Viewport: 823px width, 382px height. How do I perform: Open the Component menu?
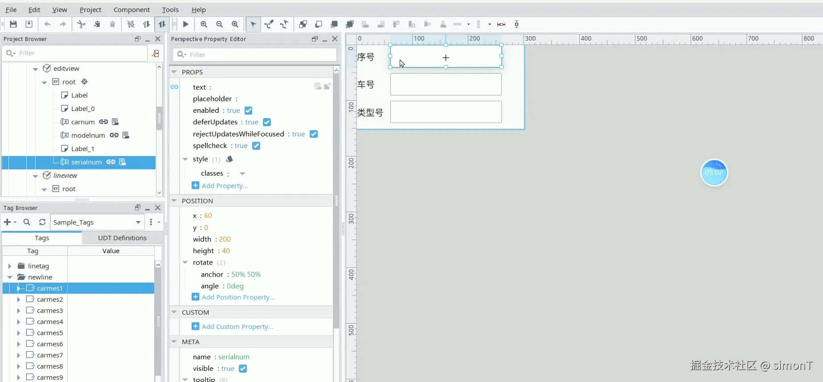[131, 9]
